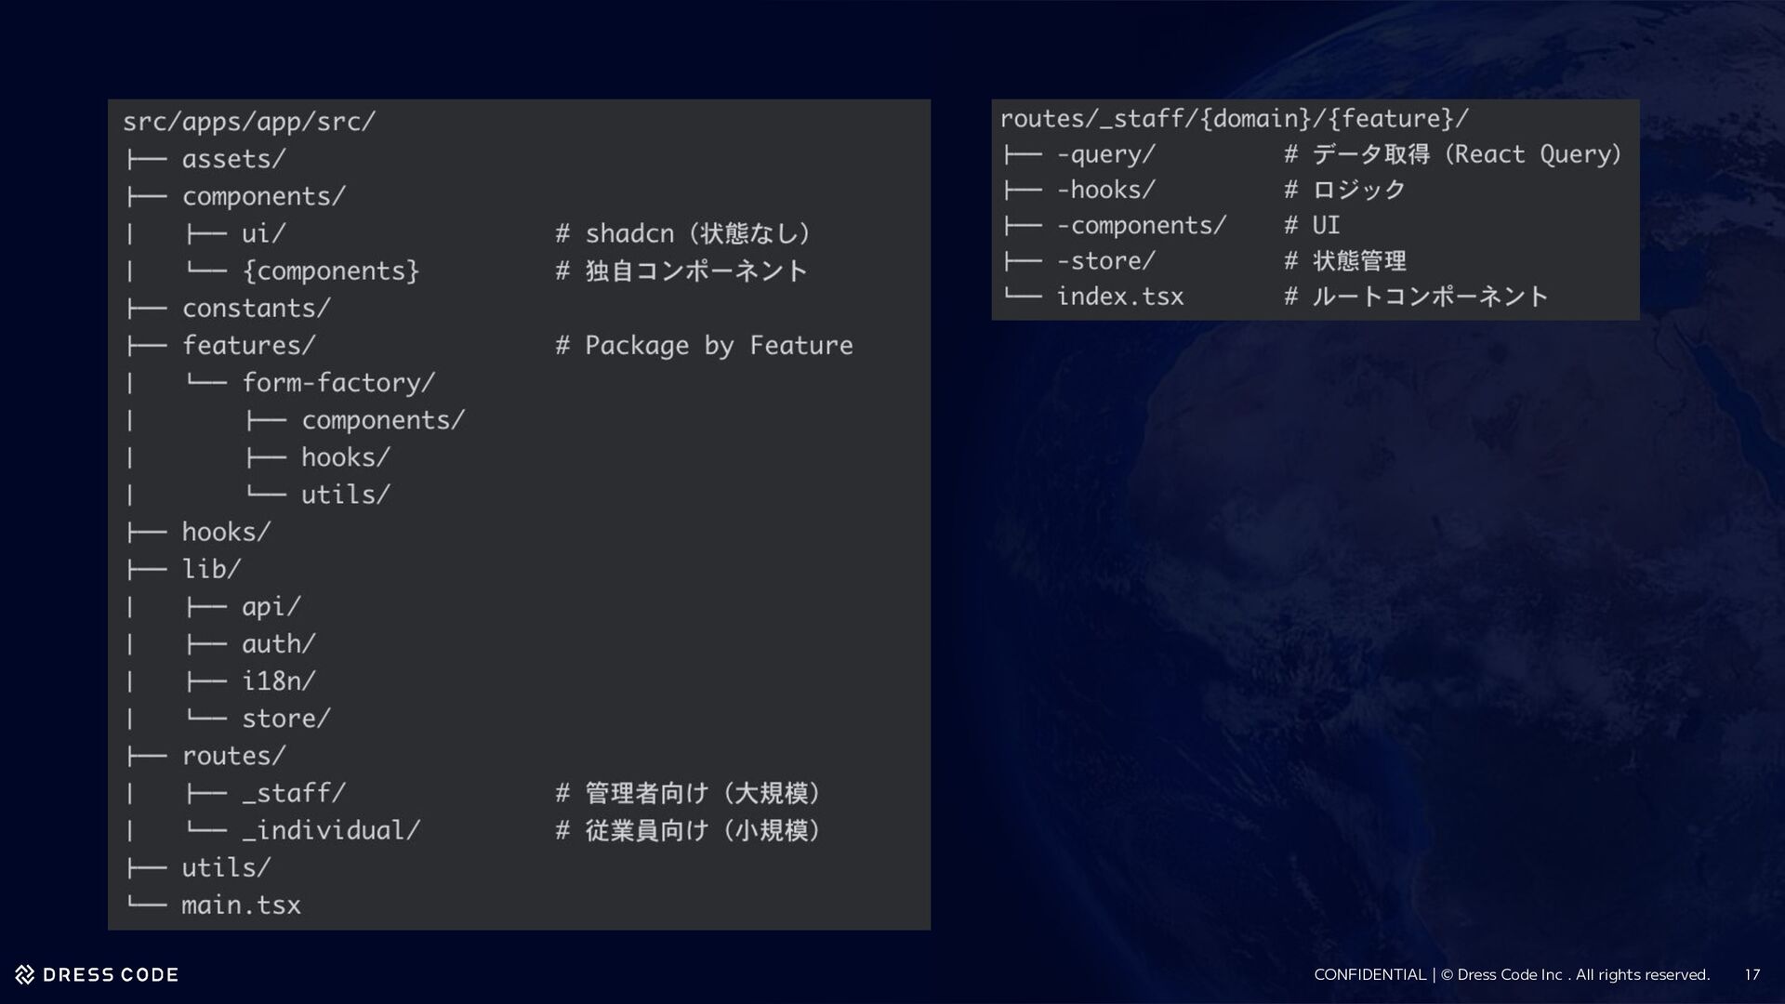The height and width of the screenshot is (1004, 1785).
Task: Select the i18n/ directory line
Action: 278,680
